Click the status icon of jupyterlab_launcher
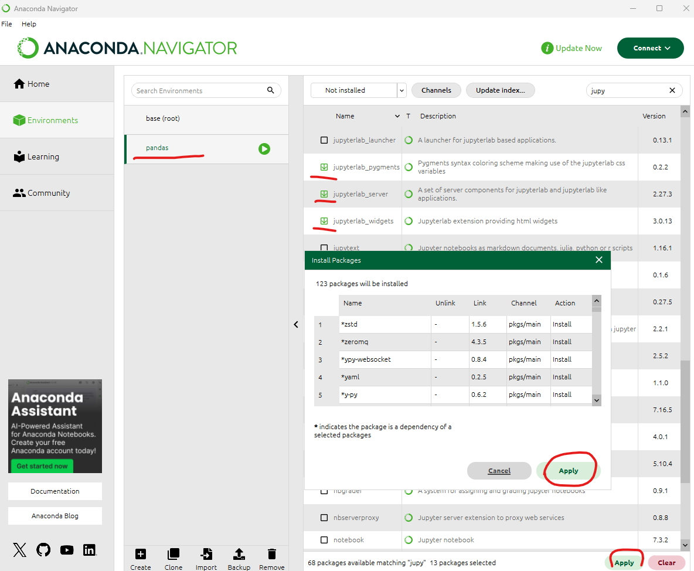The height and width of the screenshot is (571, 694). (x=409, y=140)
